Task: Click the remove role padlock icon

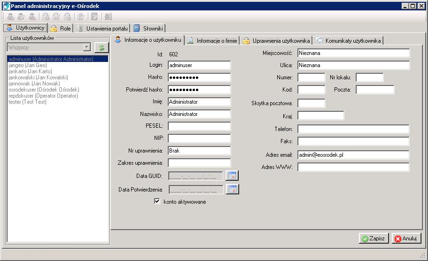Action: 68,16
